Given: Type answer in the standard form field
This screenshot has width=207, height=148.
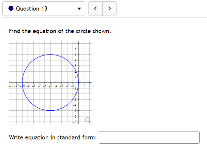Looking at the screenshot, I should [149, 137].
